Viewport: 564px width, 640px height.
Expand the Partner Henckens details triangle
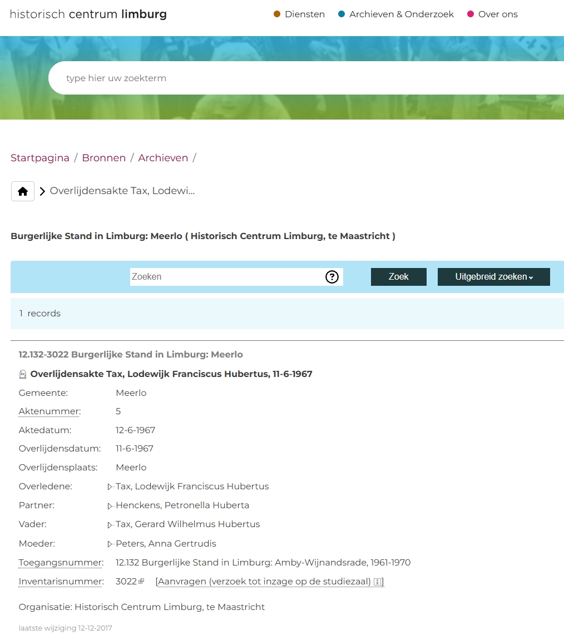110,506
